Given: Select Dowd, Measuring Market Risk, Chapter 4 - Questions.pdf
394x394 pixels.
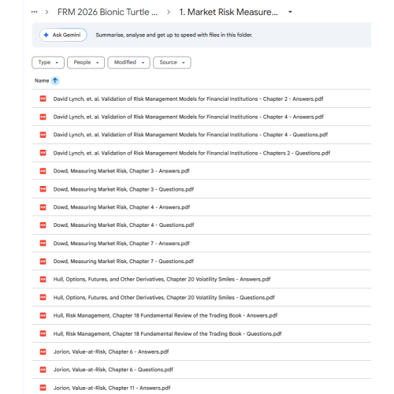Looking at the screenshot, I should (x=124, y=225).
